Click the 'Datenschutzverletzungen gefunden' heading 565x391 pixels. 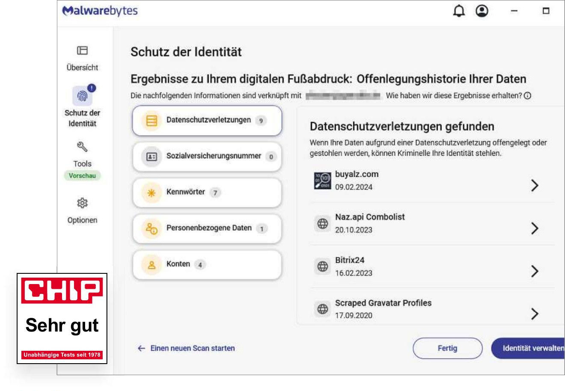pos(402,126)
